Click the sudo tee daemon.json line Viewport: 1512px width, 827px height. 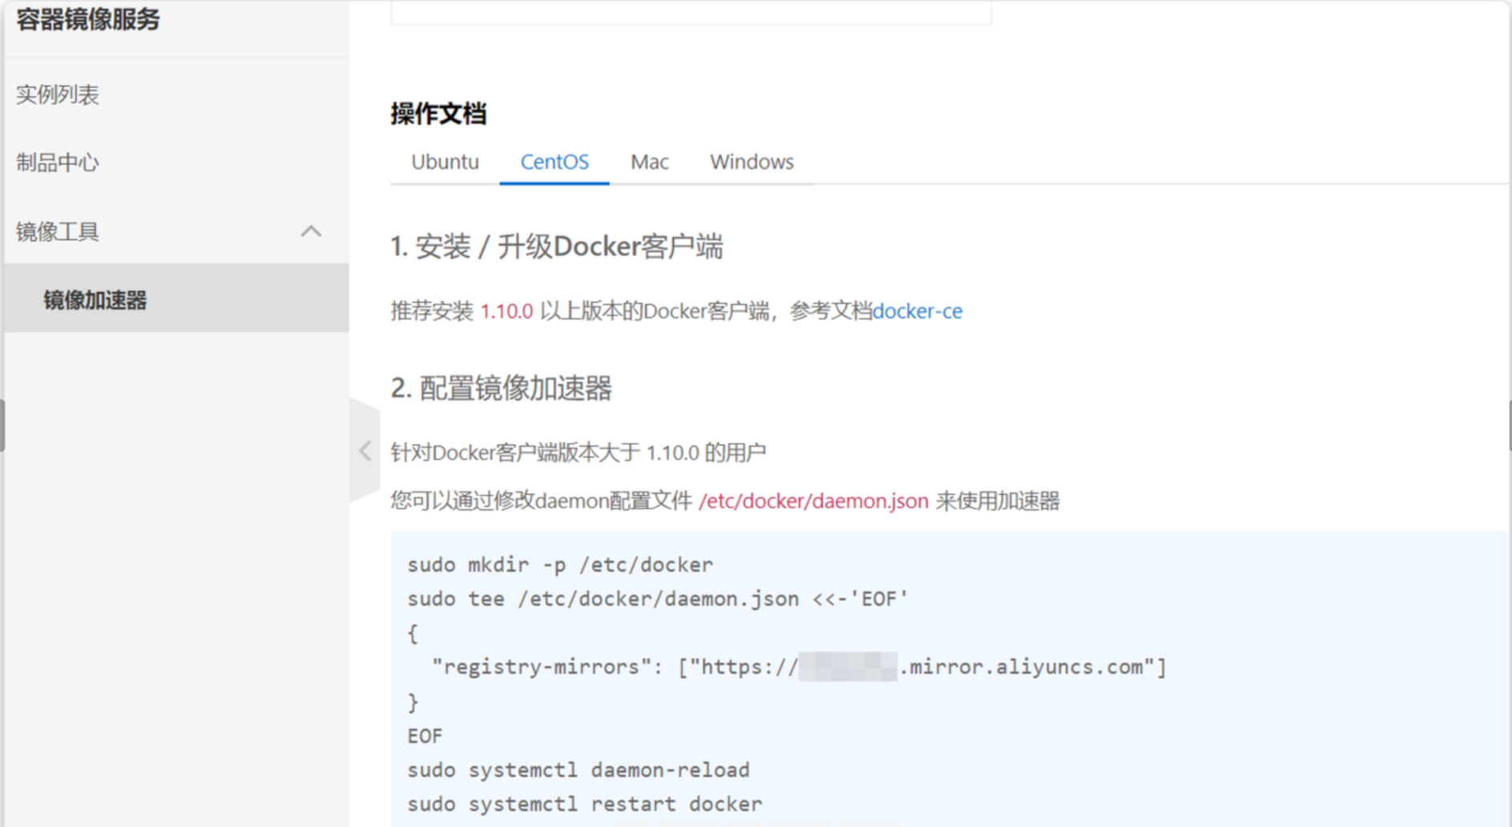click(x=658, y=599)
